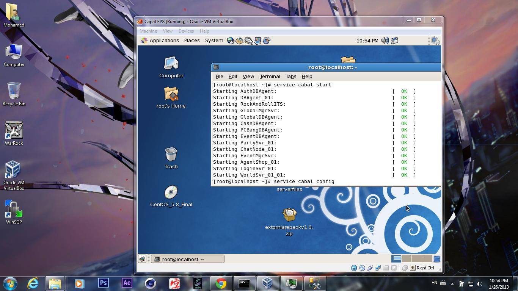The width and height of the screenshot is (518, 291).
Task: Click the 10:54 PM clock in GNOME panel
Action: (x=367, y=41)
